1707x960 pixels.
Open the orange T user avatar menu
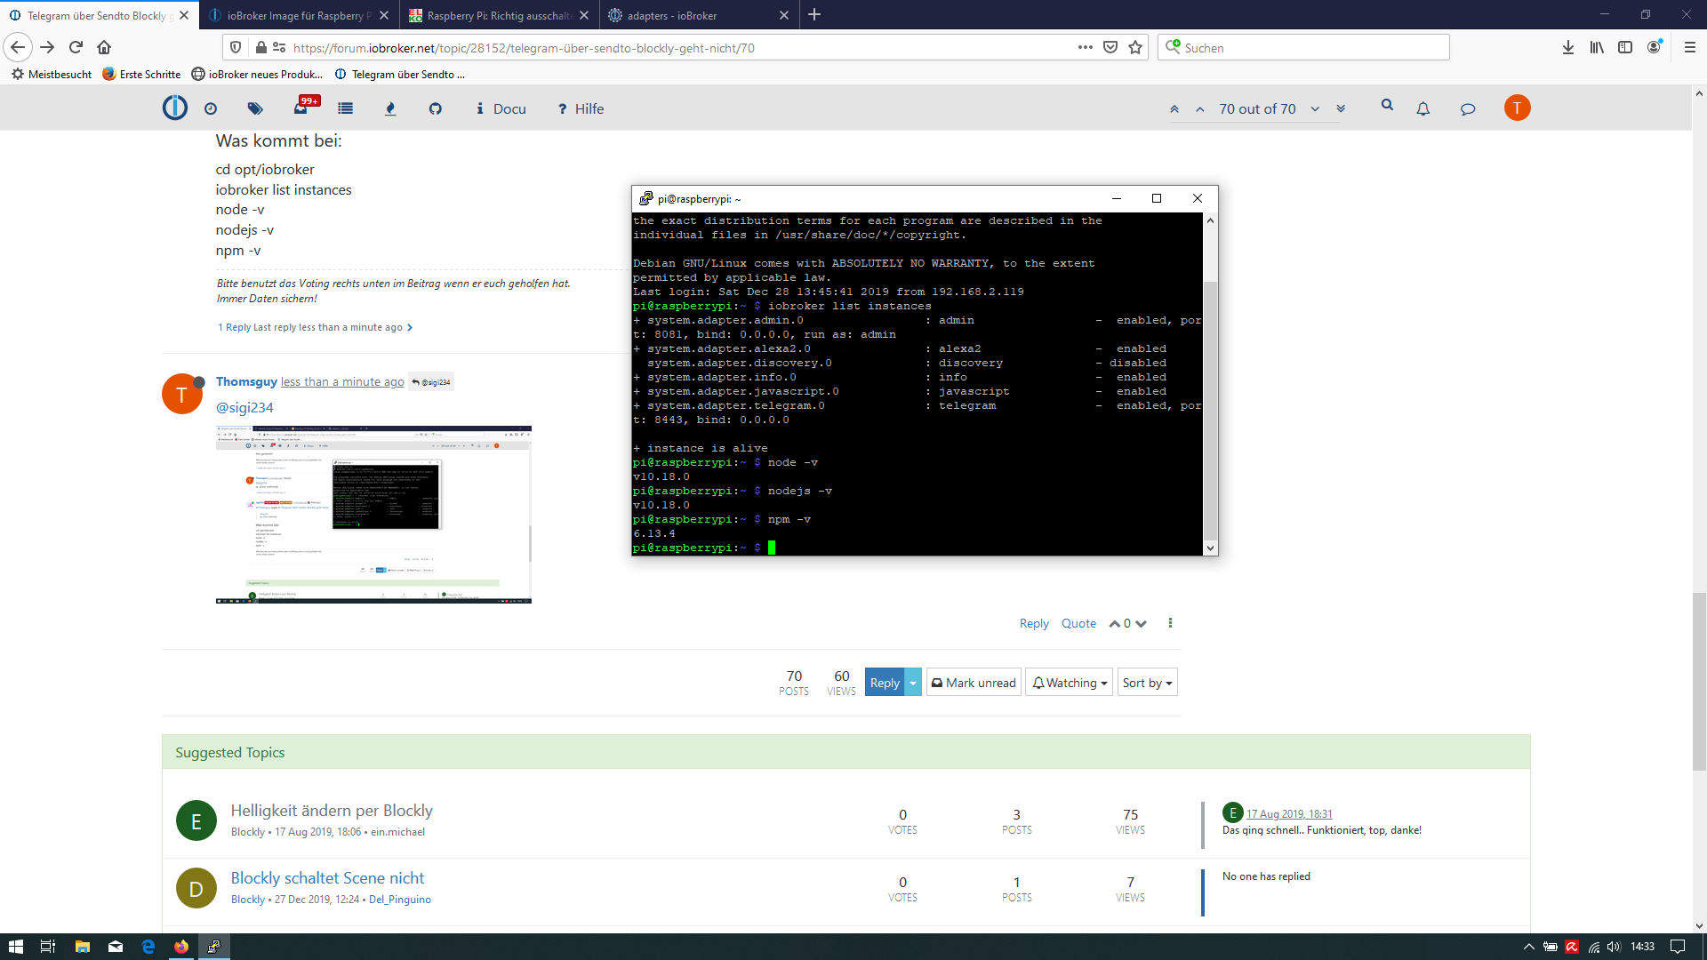[1518, 108]
